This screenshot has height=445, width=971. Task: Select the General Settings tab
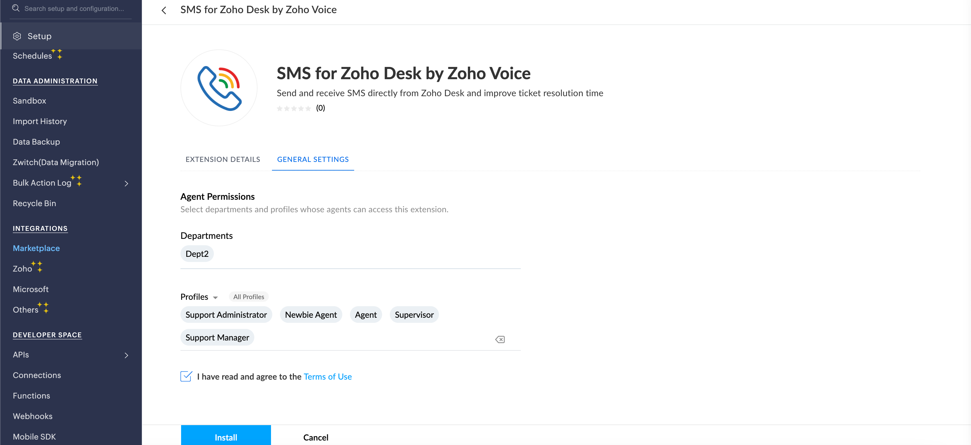[313, 159]
